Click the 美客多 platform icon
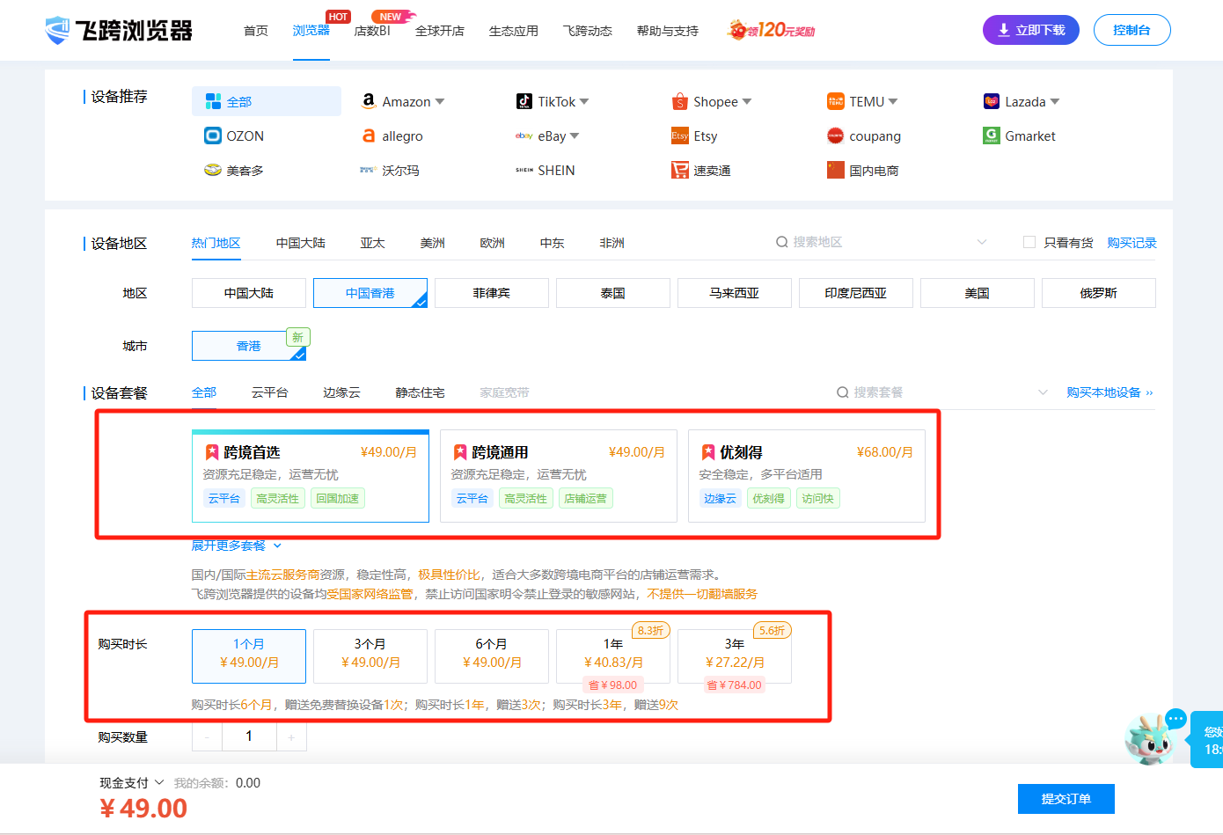Image resolution: width=1223 pixels, height=835 pixels. pos(213,170)
